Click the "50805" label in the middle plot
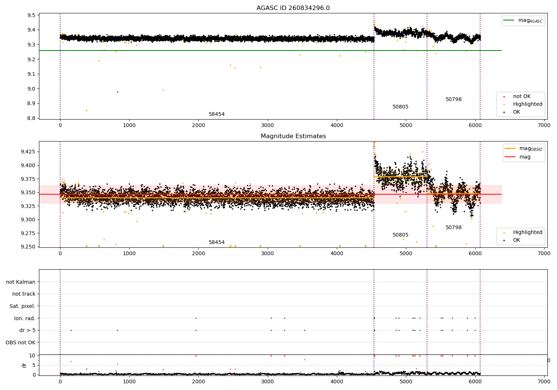Screen dimensions: 557x390 tap(400, 235)
